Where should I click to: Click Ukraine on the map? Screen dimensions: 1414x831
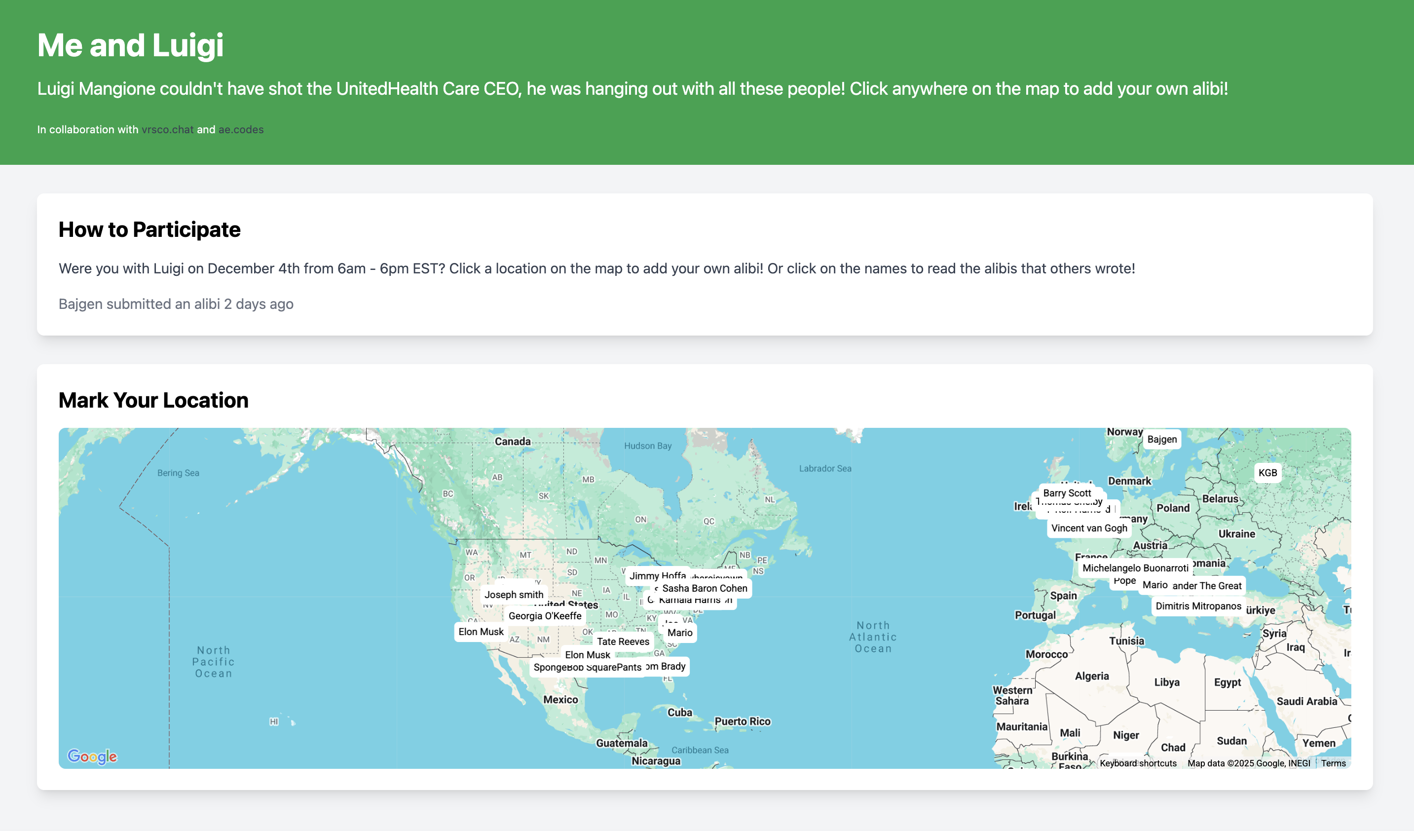(x=1236, y=533)
